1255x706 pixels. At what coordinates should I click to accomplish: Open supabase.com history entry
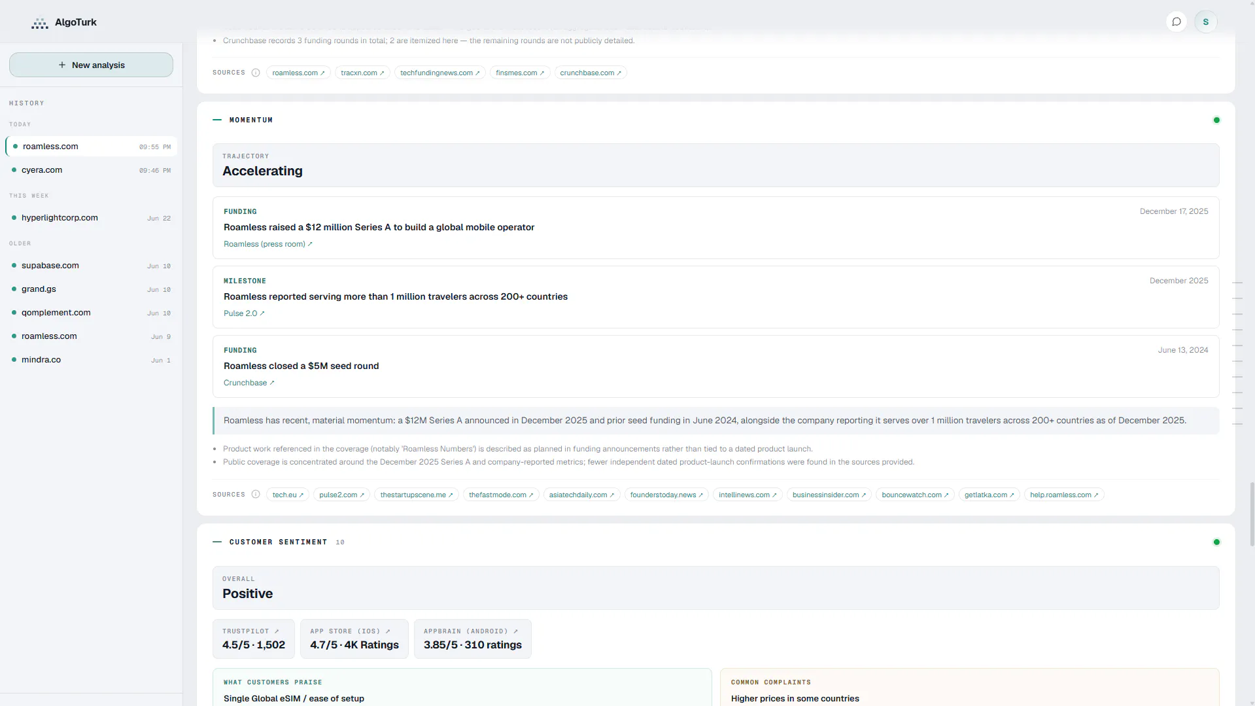point(91,266)
